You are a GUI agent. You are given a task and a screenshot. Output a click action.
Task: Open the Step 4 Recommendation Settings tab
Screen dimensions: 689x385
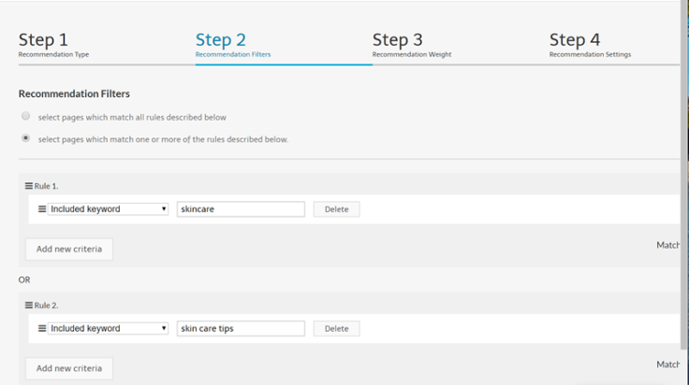[590, 45]
